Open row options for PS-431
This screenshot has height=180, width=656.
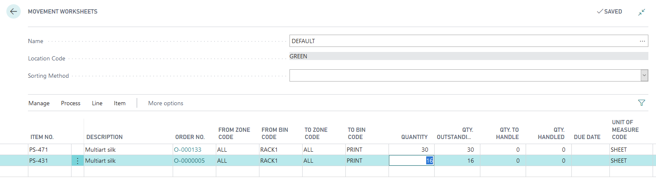click(77, 161)
